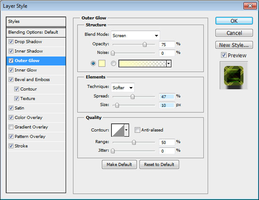Select the solid color radio button
The image size is (259, 200).
[x=93, y=63]
